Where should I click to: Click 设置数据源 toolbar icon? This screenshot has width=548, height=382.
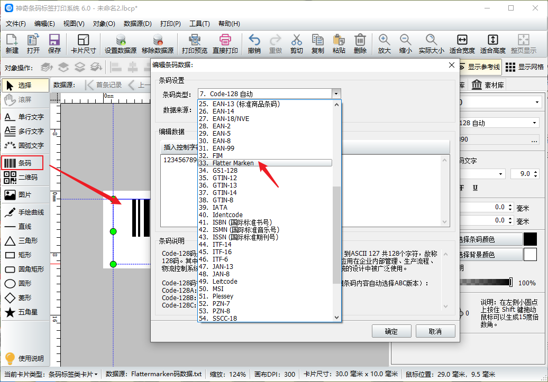[121, 44]
